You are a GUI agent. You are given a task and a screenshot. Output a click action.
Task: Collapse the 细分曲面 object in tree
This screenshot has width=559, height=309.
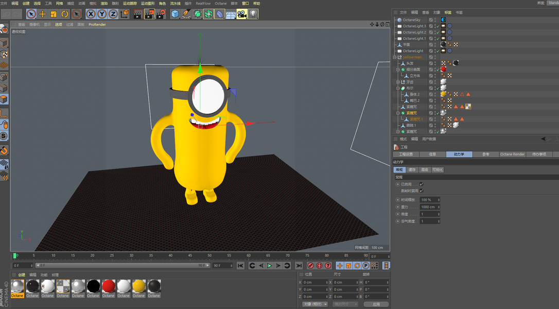[x=398, y=70]
